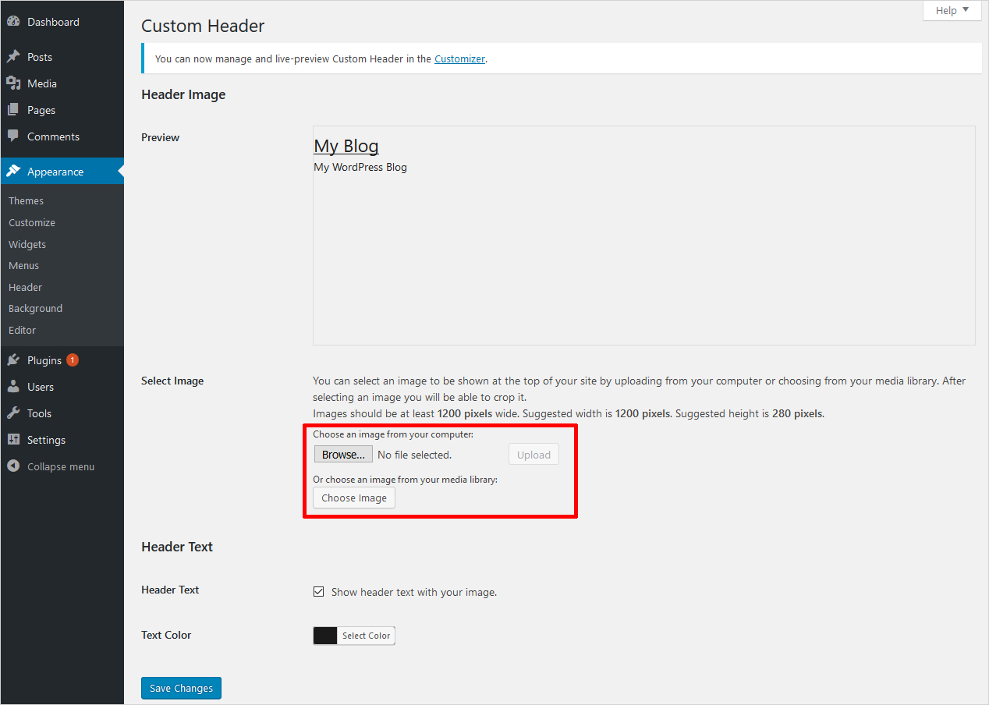Select Background in the Appearance menu
This screenshot has height=705, width=989.
pos(35,308)
